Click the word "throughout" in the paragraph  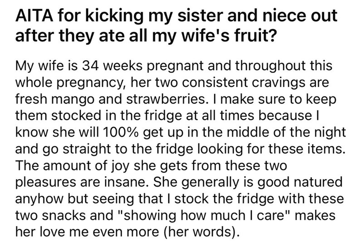(x=272, y=66)
